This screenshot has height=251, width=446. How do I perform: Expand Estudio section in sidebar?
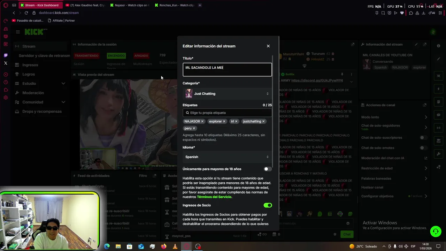pos(40,84)
